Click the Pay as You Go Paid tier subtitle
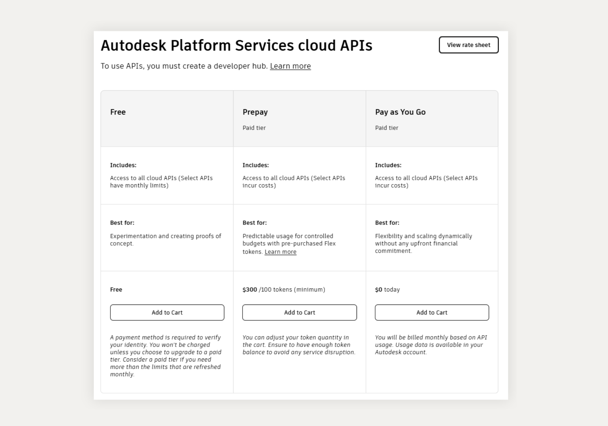 (387, 128)
